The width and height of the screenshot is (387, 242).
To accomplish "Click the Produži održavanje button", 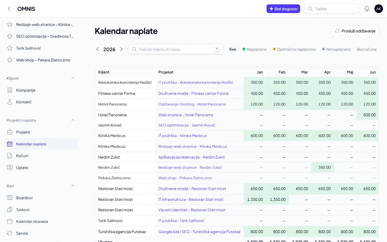I will [x=355, y=31].
